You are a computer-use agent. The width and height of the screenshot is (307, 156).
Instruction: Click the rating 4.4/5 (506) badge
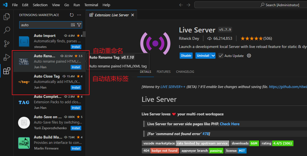[x=277, y=143]
